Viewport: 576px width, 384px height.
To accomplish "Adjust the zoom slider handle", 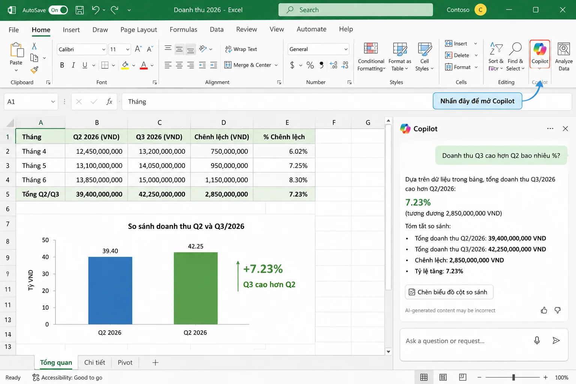I will [513, 377].
